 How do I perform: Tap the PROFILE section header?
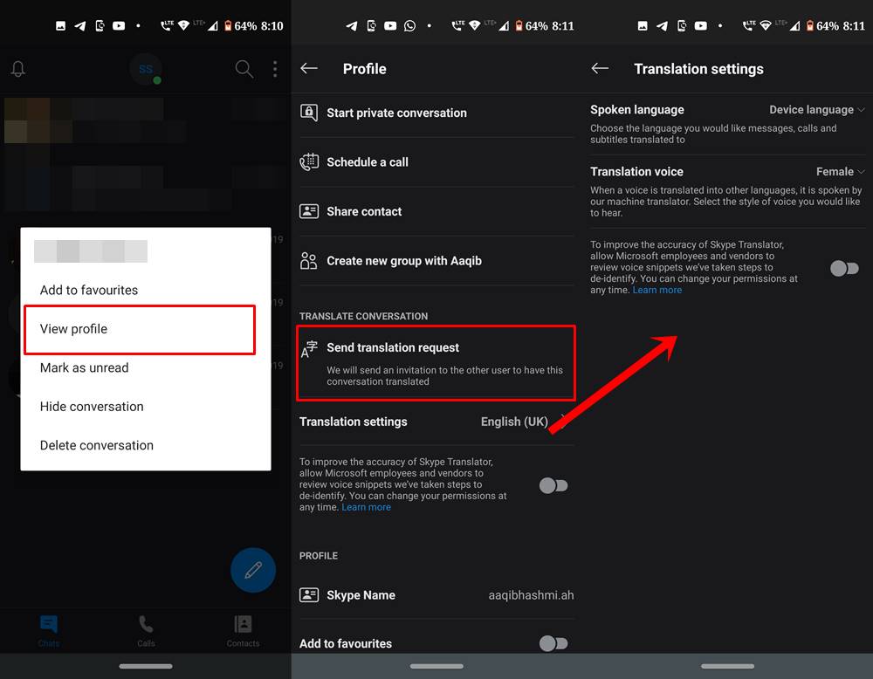click(x=319, y=556)
